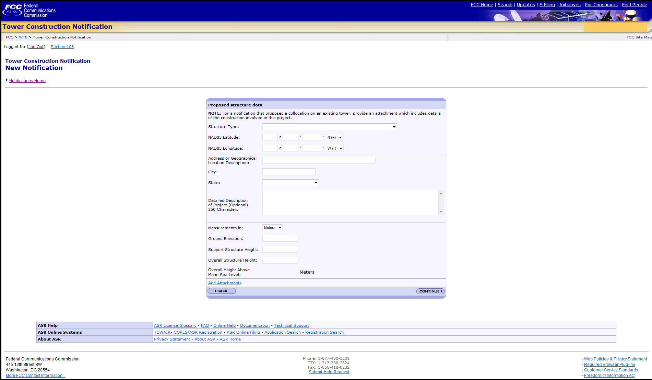Open Find People in the top navigation
652x380 pixels.
[x=635, y=5]
